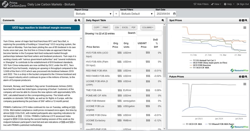This screenshot has height=131, width=250.
Task: Click Daily Report Table vertical scrollbar
Action: 164,52
